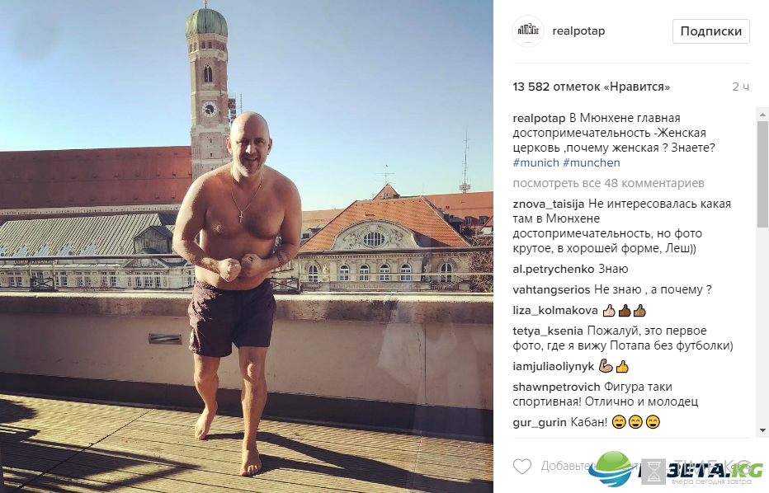Screen dimensions: 769x493
Task: Open the #munchen hashtag
Action: point(592,162)
